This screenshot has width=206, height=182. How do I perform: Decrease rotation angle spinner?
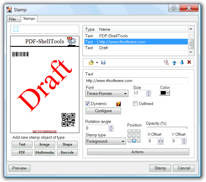point(111,130)
